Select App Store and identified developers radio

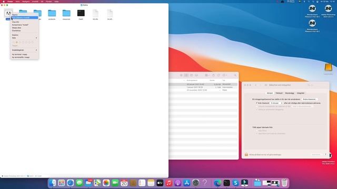256,133
